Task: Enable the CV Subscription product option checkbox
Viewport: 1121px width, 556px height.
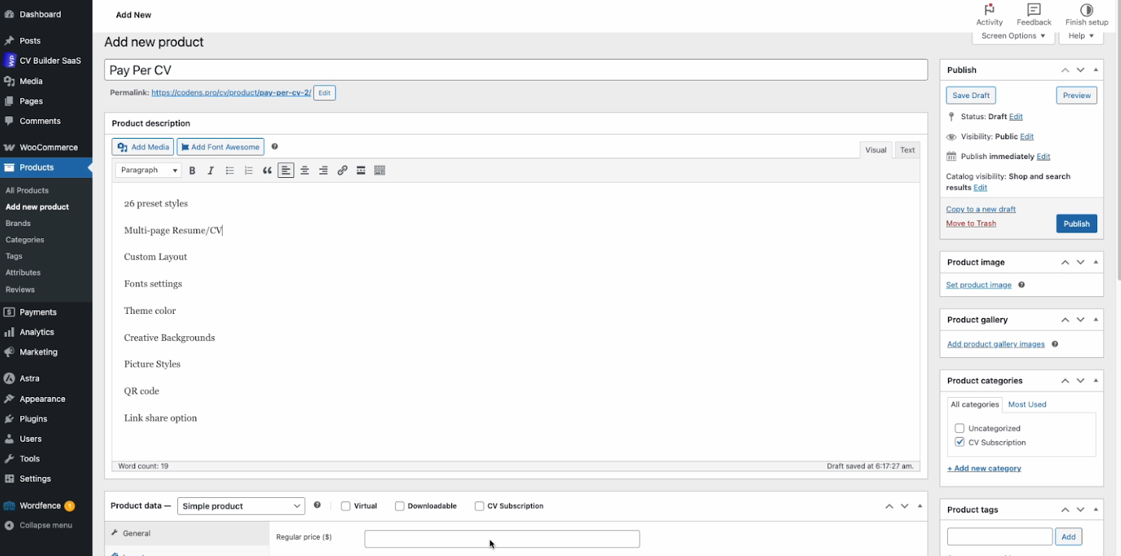Action: pos(479,506)
